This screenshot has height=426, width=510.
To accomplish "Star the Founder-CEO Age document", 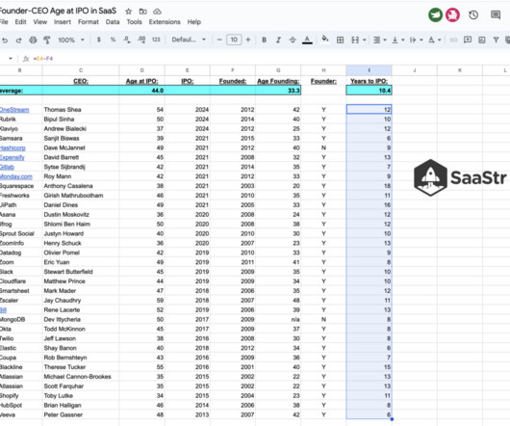I will [x=129, y=12].
